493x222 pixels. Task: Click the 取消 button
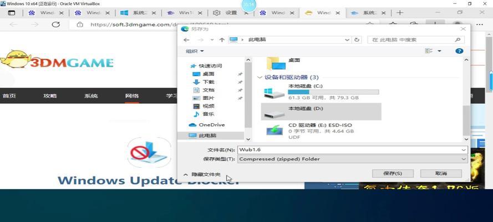(441, 174)
